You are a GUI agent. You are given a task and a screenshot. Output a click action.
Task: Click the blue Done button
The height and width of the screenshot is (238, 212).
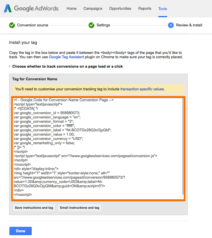pos(21,231)
